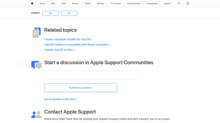Select iPhone in the top navigation

(75, 3)
